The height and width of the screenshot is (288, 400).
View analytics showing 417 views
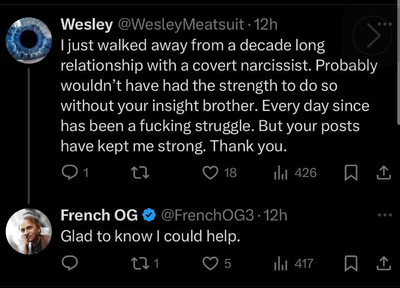[281, 263]
